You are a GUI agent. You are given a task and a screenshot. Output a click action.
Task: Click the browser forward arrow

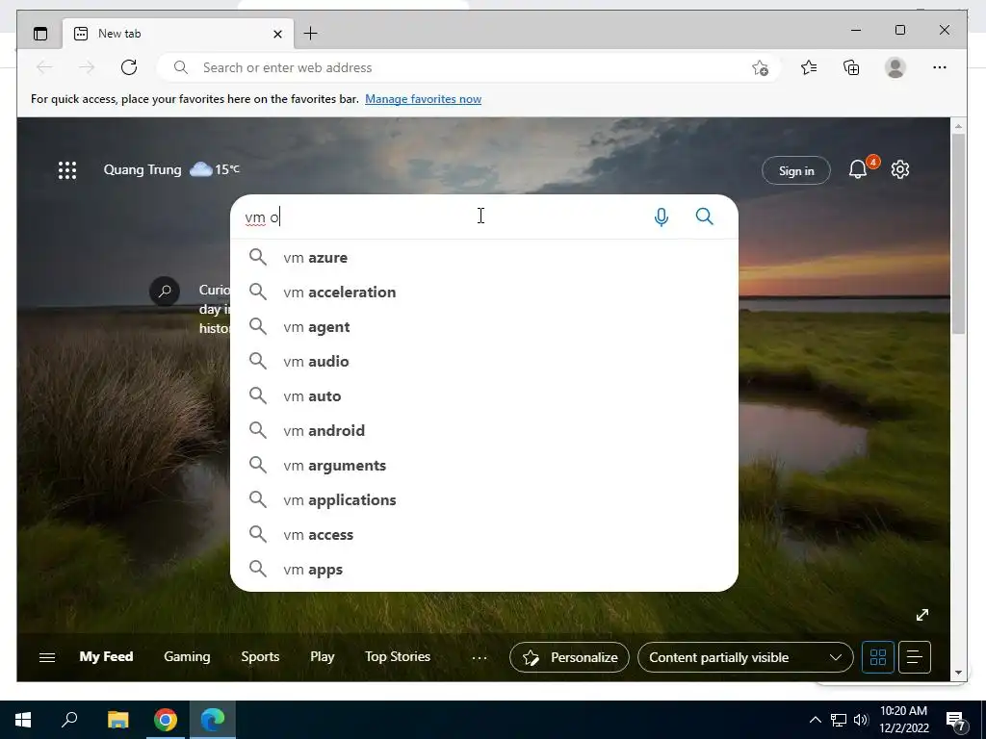pyautogui.click(x=87, y=67)
